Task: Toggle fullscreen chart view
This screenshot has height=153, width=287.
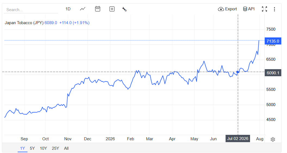Action: pos(264,9)
